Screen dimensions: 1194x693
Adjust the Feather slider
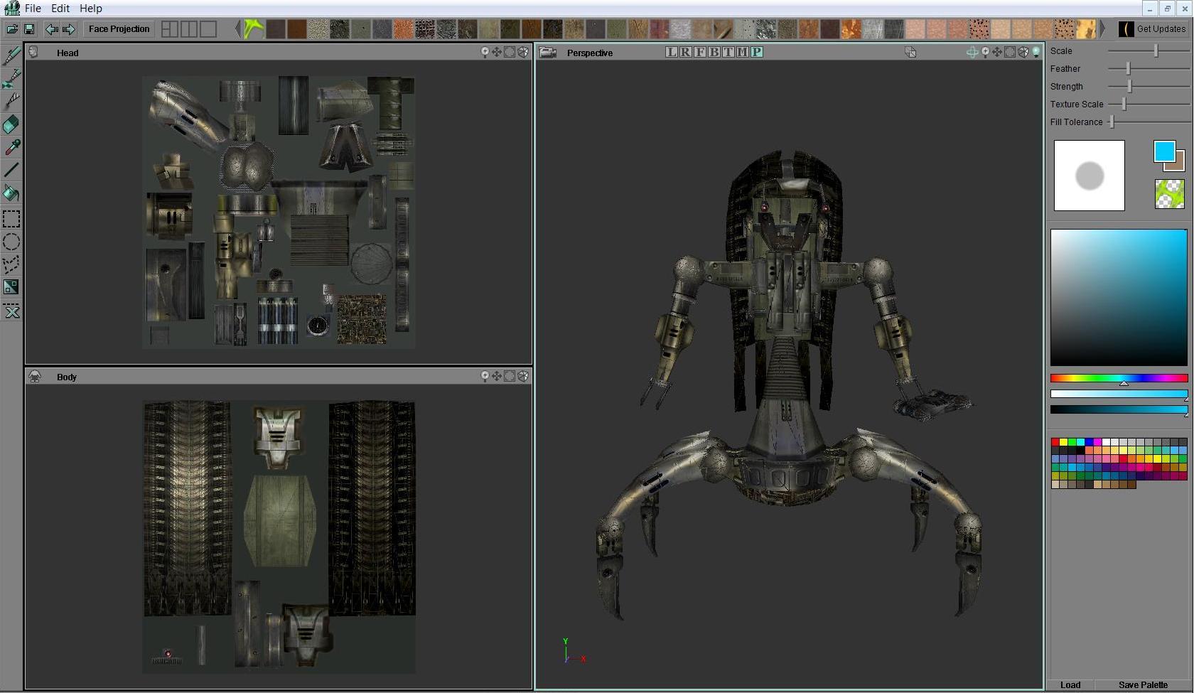1149,68
